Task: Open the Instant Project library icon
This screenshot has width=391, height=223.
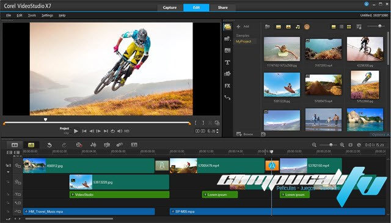Action: coord(227,38)
